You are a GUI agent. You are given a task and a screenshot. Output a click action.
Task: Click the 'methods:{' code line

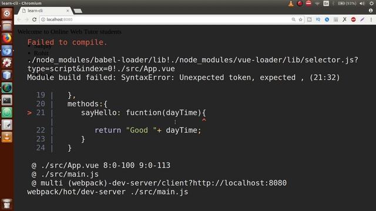pos(88,104)
